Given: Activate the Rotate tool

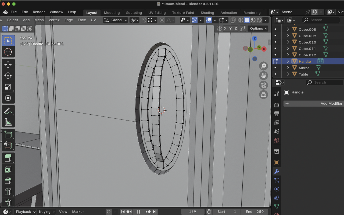Looking at the screenshot, I should point(8,76).
